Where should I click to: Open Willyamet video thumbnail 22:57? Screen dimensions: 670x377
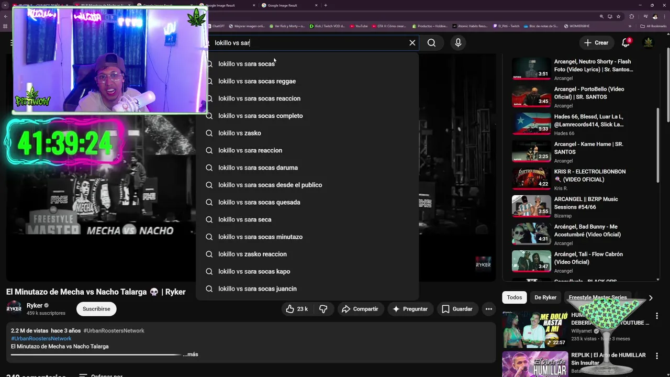(535, 330)
